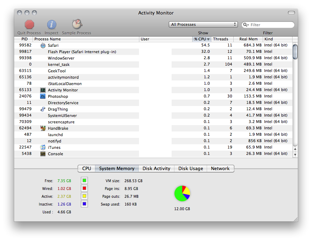Viewport: 312px width, 241px height.
Task: Click the 268.53 GB VM size value
Action: [134, 181]
